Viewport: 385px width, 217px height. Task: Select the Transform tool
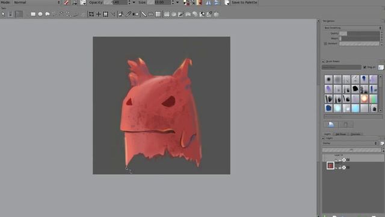(x=106, y=14)
